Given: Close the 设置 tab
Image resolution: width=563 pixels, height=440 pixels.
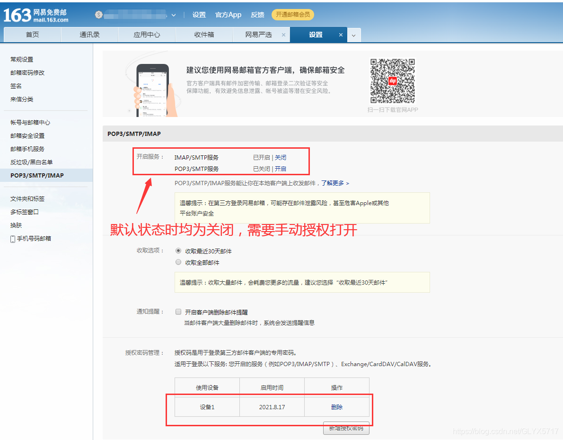Looking at the screenshot, I should point(341,35).
